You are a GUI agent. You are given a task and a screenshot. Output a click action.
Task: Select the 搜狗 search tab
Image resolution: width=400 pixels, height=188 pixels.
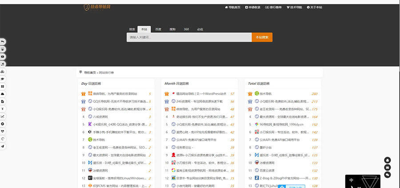(x=172, y=29)
